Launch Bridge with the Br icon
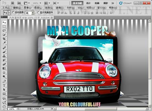Viewport: 152px width, 111px height. coord(12,3)
